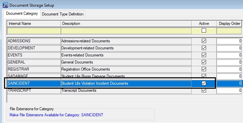Edit Display Order value for ADMISSIONS row
The width and height of the screenshot is (243, 123).
tap(229, 41)
